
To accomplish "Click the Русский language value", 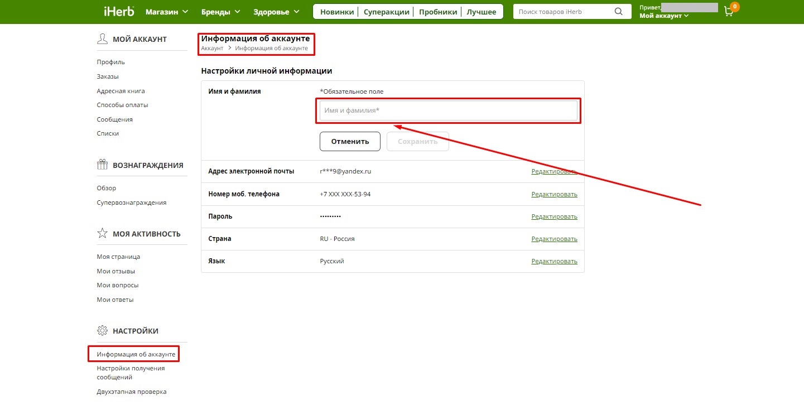I will click(332, 261).
